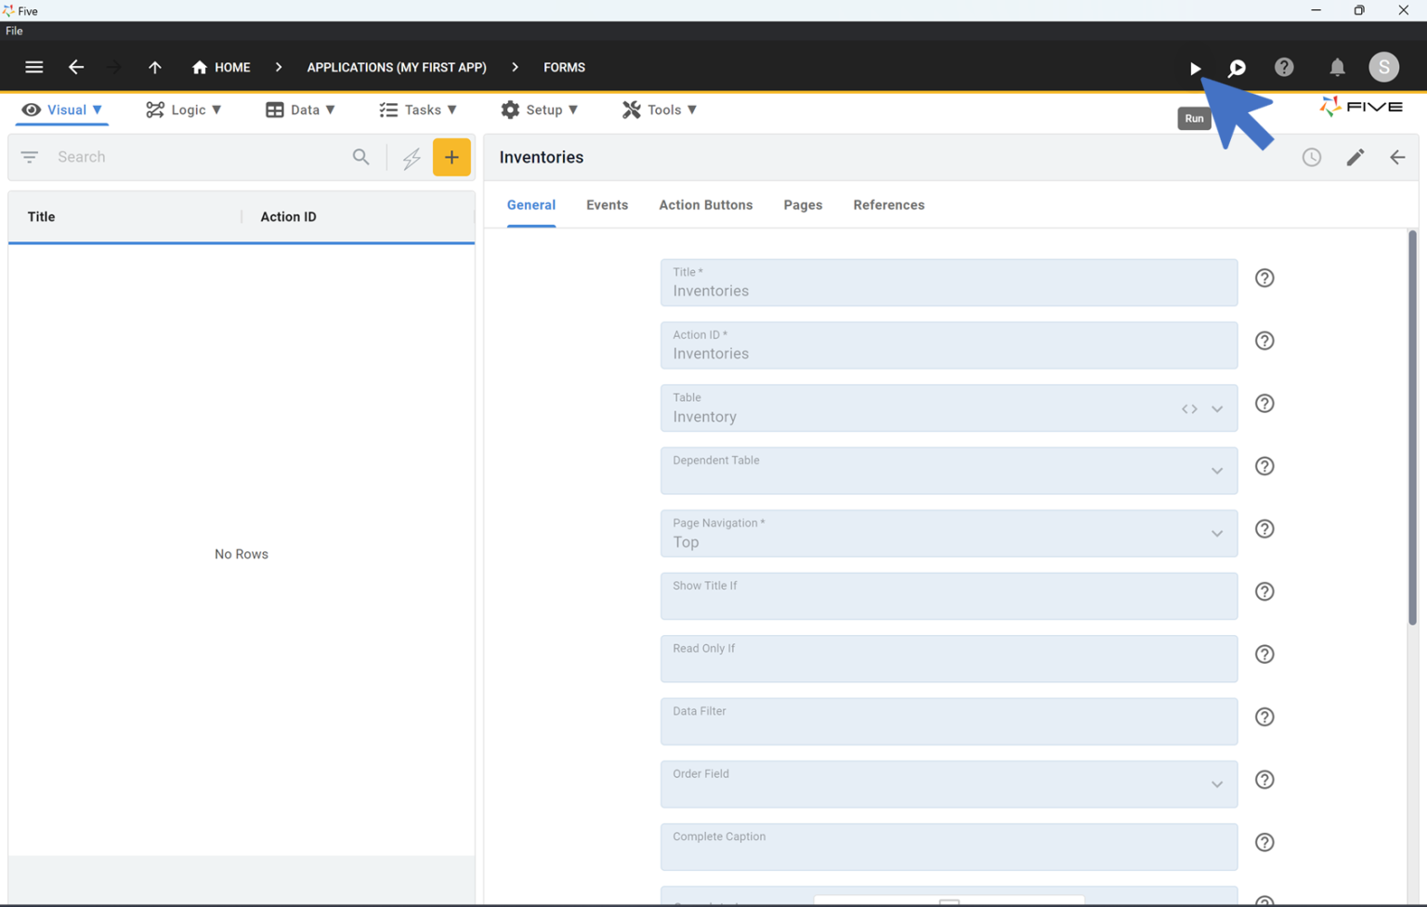Click into the Data Filter field
The height and width of the screenshot is (907, 1427).
click(948, 722)
